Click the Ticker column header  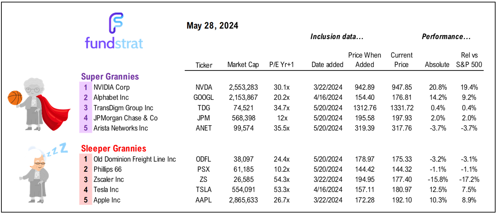click(x=204, y=65)
